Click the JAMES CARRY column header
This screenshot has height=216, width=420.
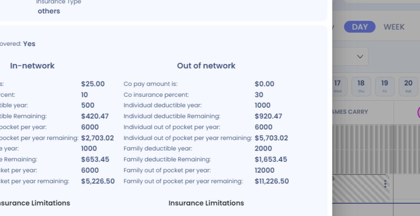pyautogui.click(x=350, y=112)
